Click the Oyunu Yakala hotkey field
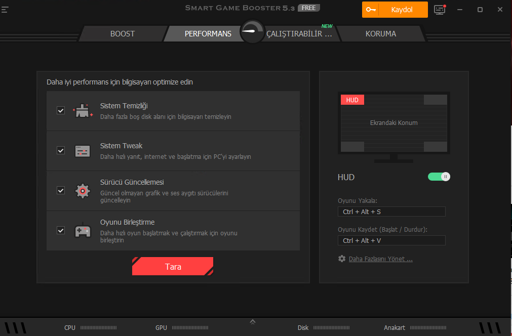 (x=391, y=212)
